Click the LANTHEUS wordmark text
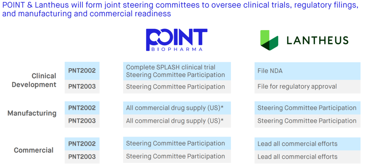 (x=317, y=41)
